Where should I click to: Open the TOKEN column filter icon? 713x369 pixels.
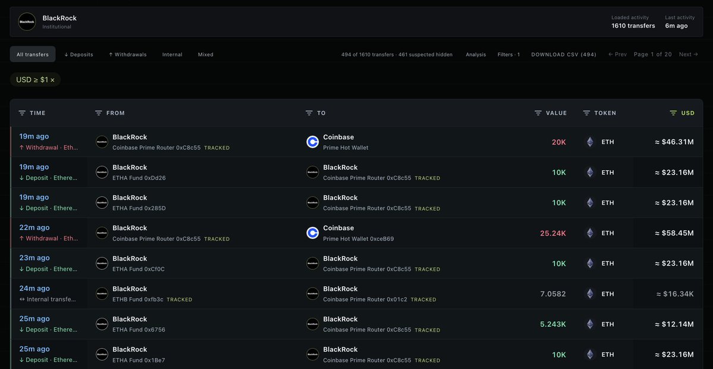(586, 113)
